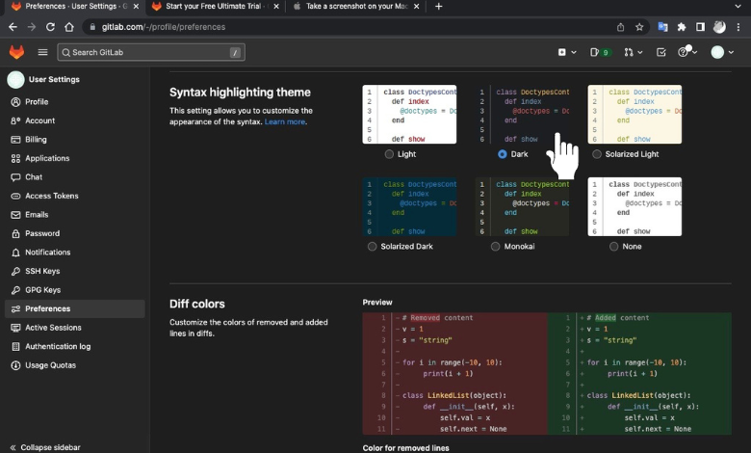Image resolution: width=751 pixels, height=453 pixels.
Task: Click the browser address bar URL
Action: click(164, 27)
